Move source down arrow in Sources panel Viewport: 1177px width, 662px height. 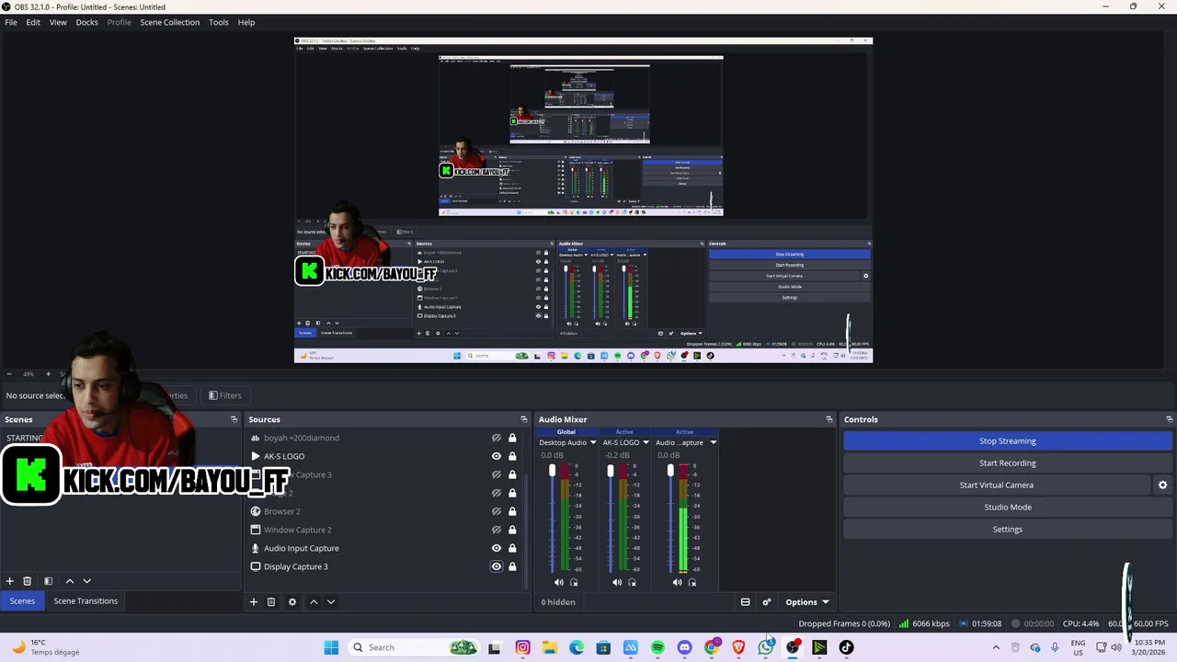click(331, 602)
